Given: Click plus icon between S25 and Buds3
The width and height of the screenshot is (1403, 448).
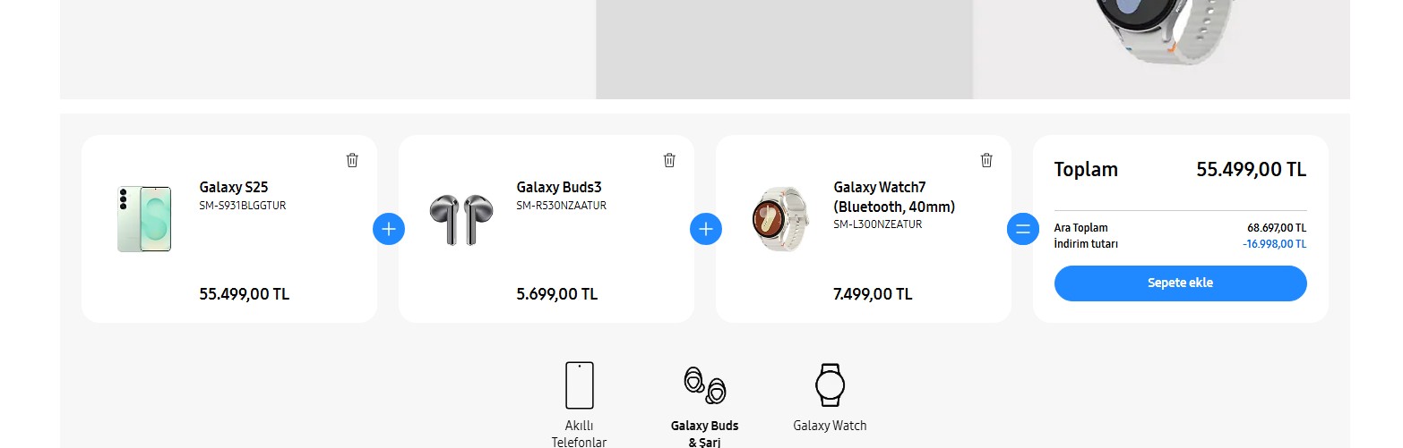Looking at the screenshot, I should point(389,229).
